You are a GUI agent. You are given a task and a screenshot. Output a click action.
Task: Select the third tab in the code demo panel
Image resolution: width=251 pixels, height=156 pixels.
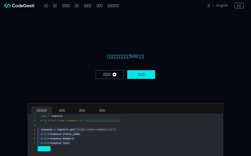click(82, 110)
